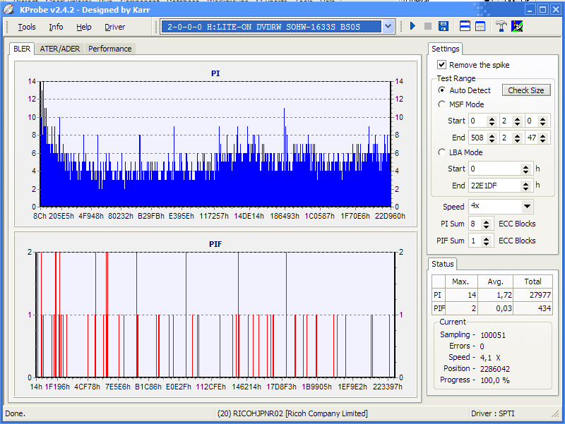
Task: Click the blue split-view layout icon
Action: (x=465, y=26)
